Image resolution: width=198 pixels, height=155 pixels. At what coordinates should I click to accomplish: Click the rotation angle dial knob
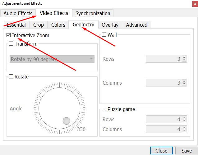point(67,121)
